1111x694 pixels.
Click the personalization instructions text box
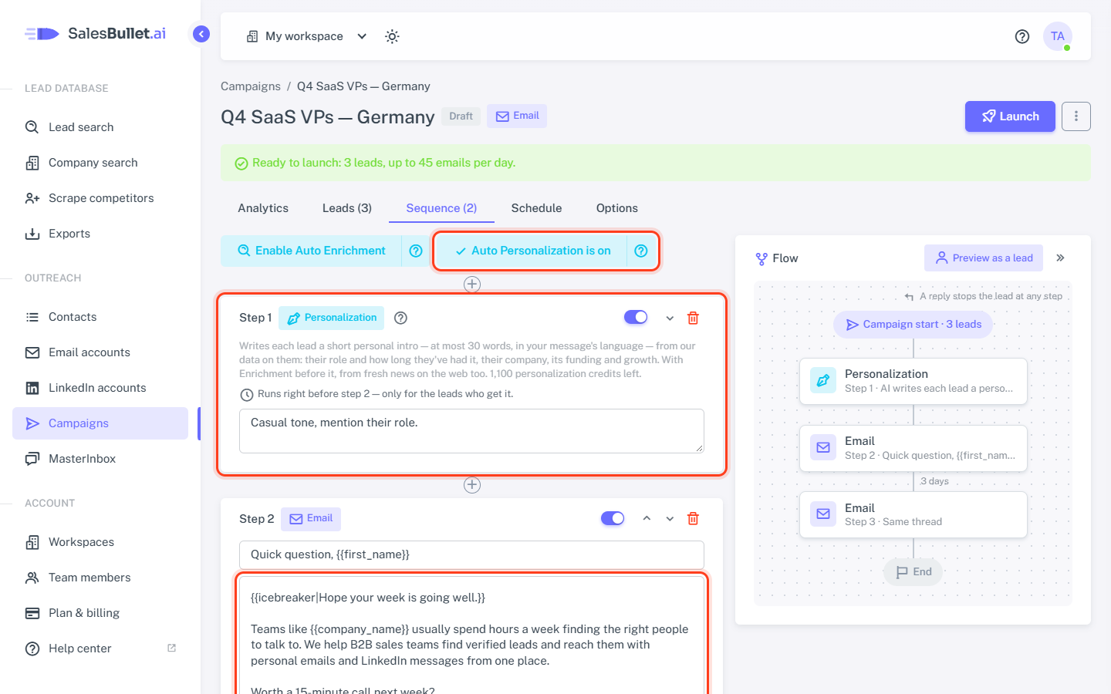[471, 431]
